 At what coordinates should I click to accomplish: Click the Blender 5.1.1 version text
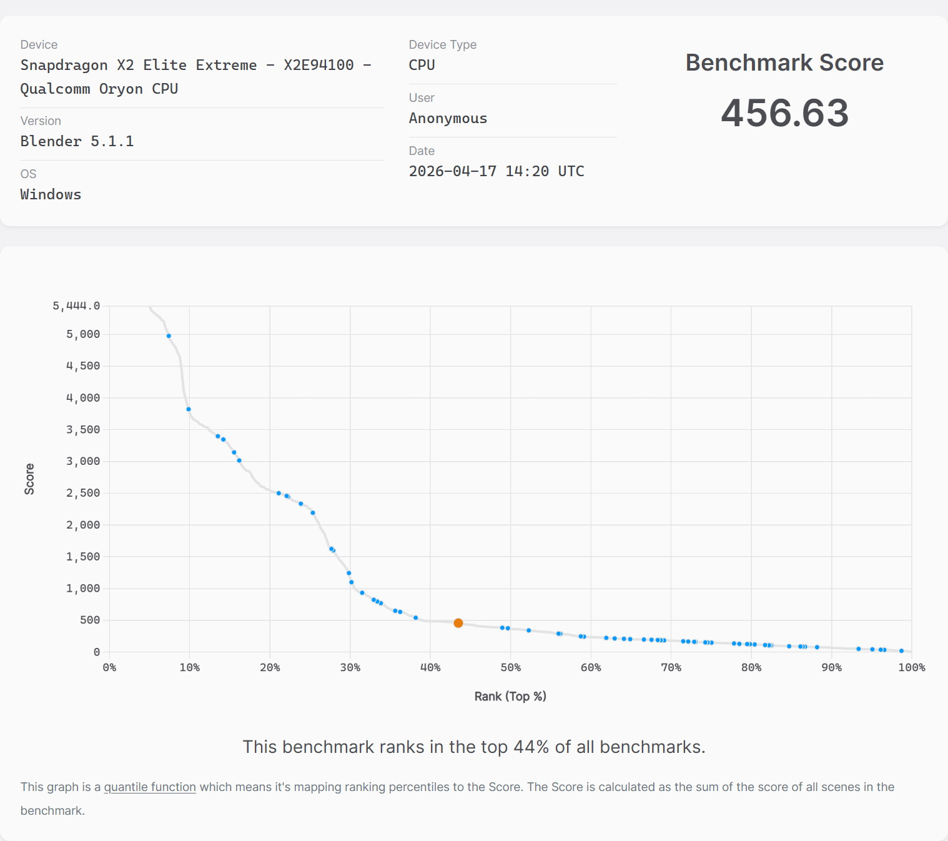(77, 141)
